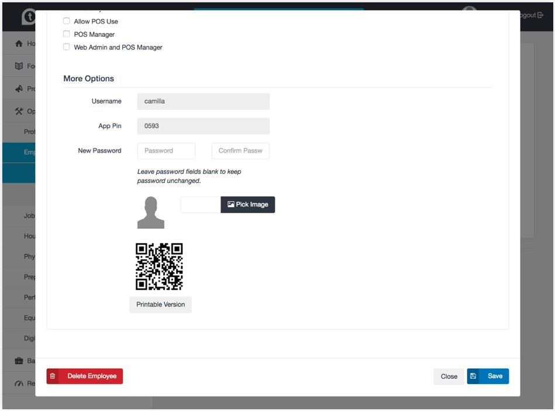The width and height of the screenshot is (555, 411).
Task: Click the briefcase icon in sidebar
Action: (x=19, y=361)
